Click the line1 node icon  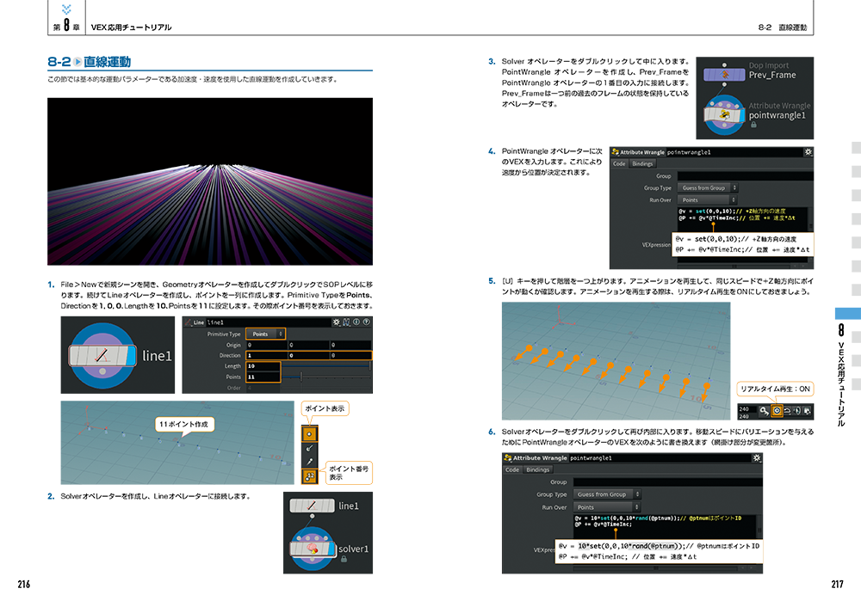102,354
